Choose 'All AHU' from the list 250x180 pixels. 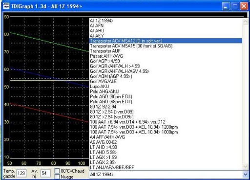[x=166, y=31]
